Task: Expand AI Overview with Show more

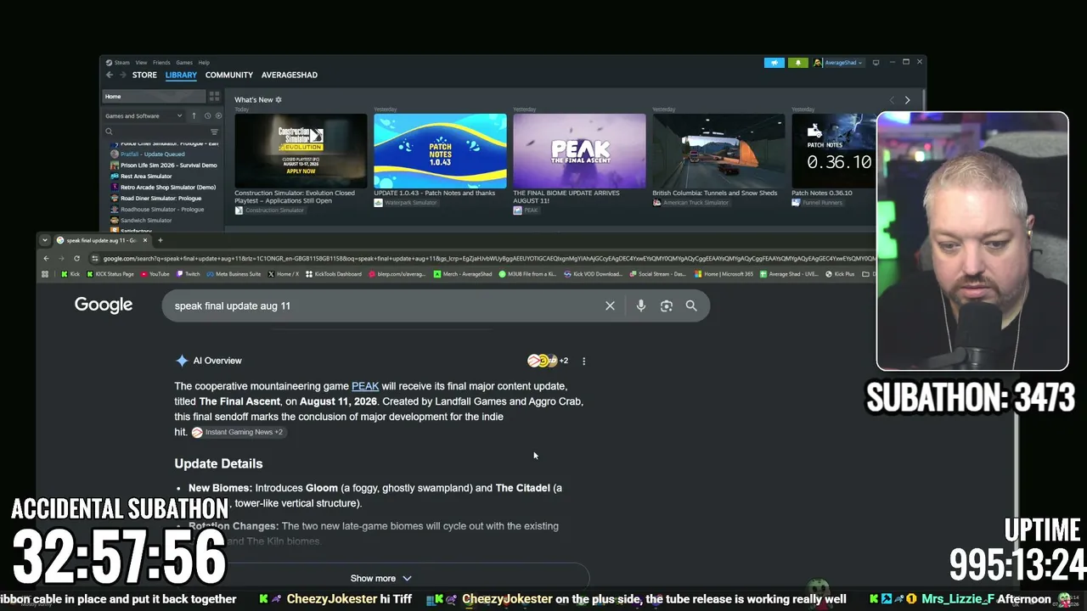Action: tap(380, 578)
